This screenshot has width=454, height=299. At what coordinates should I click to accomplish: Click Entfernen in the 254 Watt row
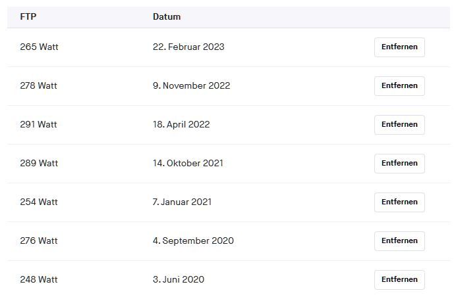399,202
